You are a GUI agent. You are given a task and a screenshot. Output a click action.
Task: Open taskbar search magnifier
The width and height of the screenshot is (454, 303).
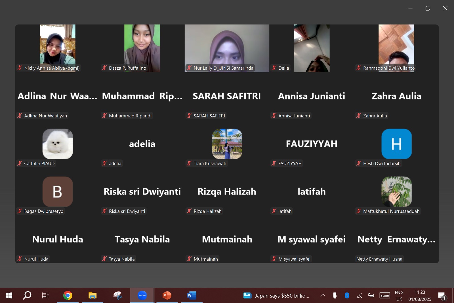point(27,296)
